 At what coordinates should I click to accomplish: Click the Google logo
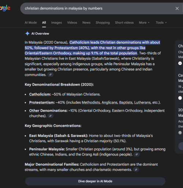point(5,8)
